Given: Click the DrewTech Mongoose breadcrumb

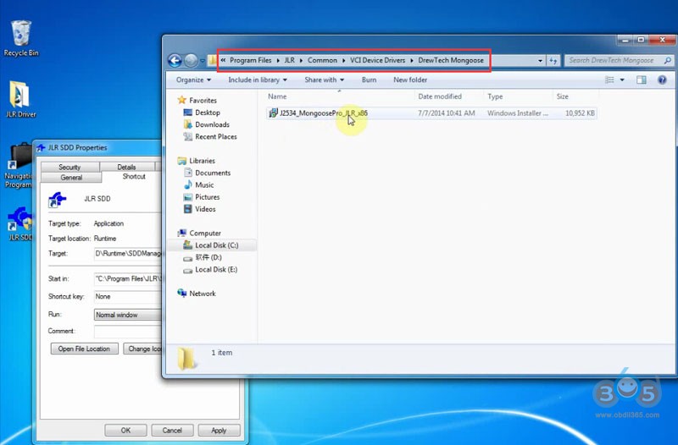Looking at the screenshot, I should (x=451, y=60).
